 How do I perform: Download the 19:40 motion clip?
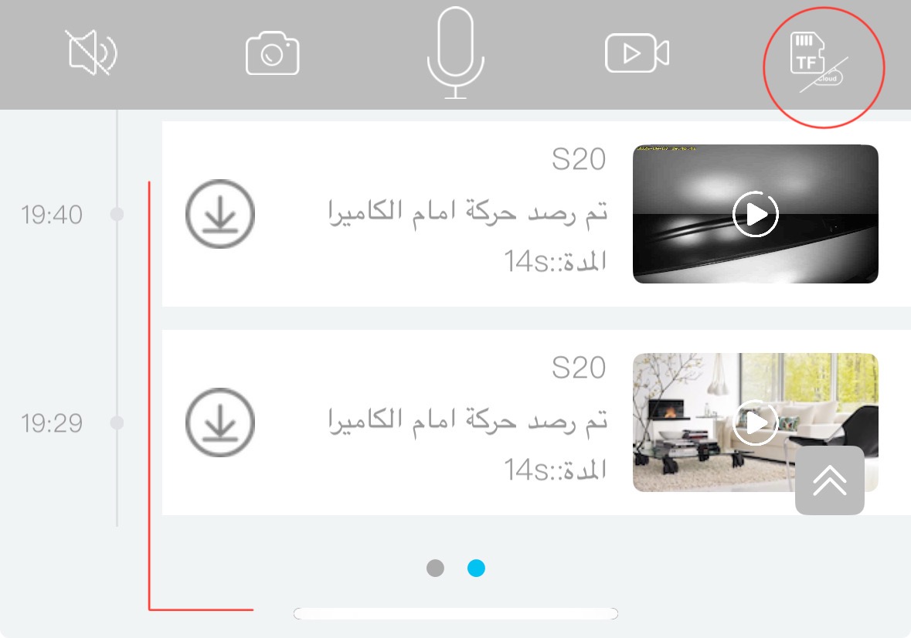[220, 214]
